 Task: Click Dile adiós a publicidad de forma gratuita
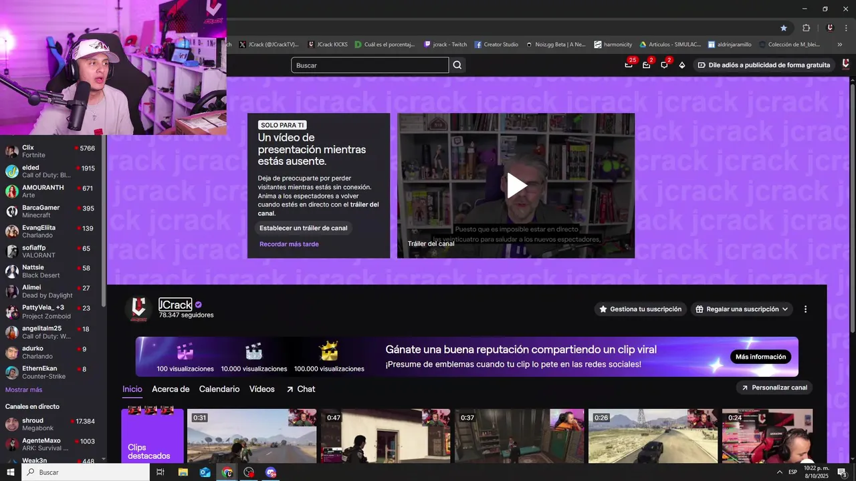pyautogui.click(x=763, y=65)
